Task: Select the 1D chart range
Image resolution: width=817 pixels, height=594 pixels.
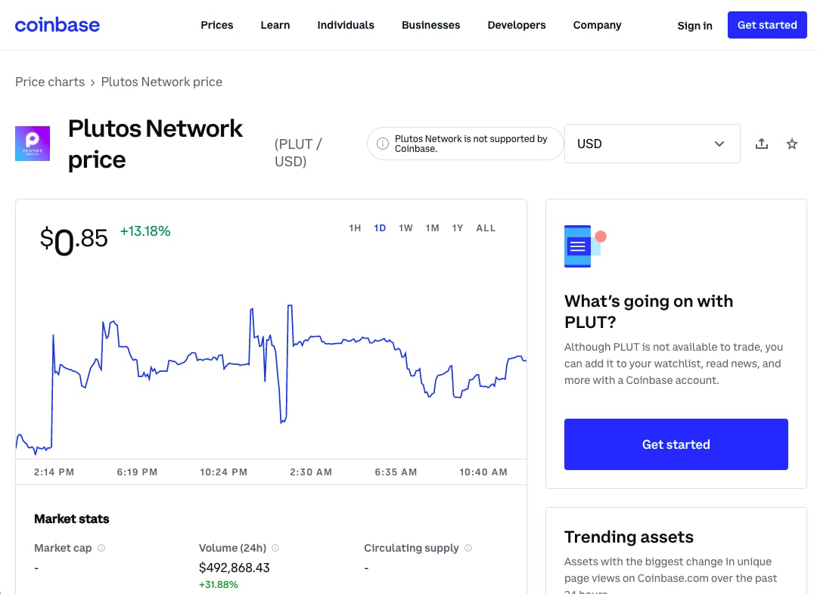Action: pos(380,228)
